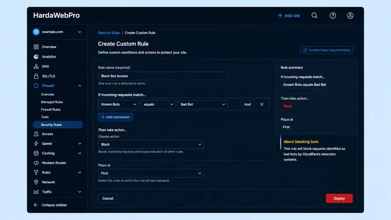Click the Rule name input field
Viewport: 391px width, 220px height.
[x=163, y=76]
